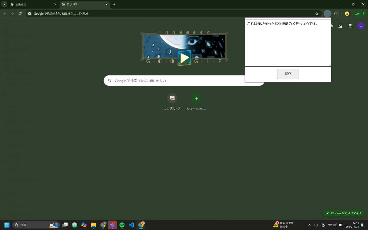Open the green ChatGPT-style taskbar app
This screenshot has width=368, height=230.
74,225
